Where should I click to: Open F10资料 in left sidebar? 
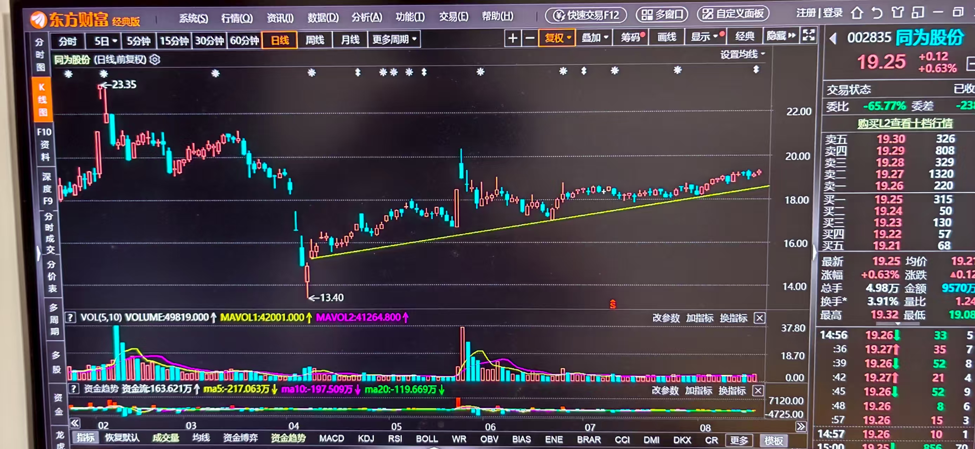pos(44,145)
